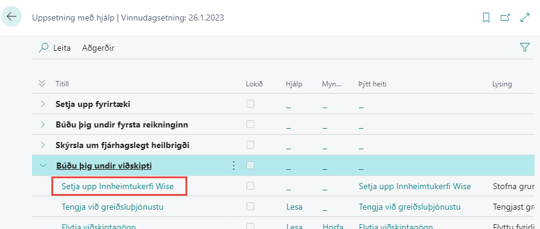Collapse all rows double-chevron icon
Viewport: 540px width, 229px height.
(x=42, y=83)
